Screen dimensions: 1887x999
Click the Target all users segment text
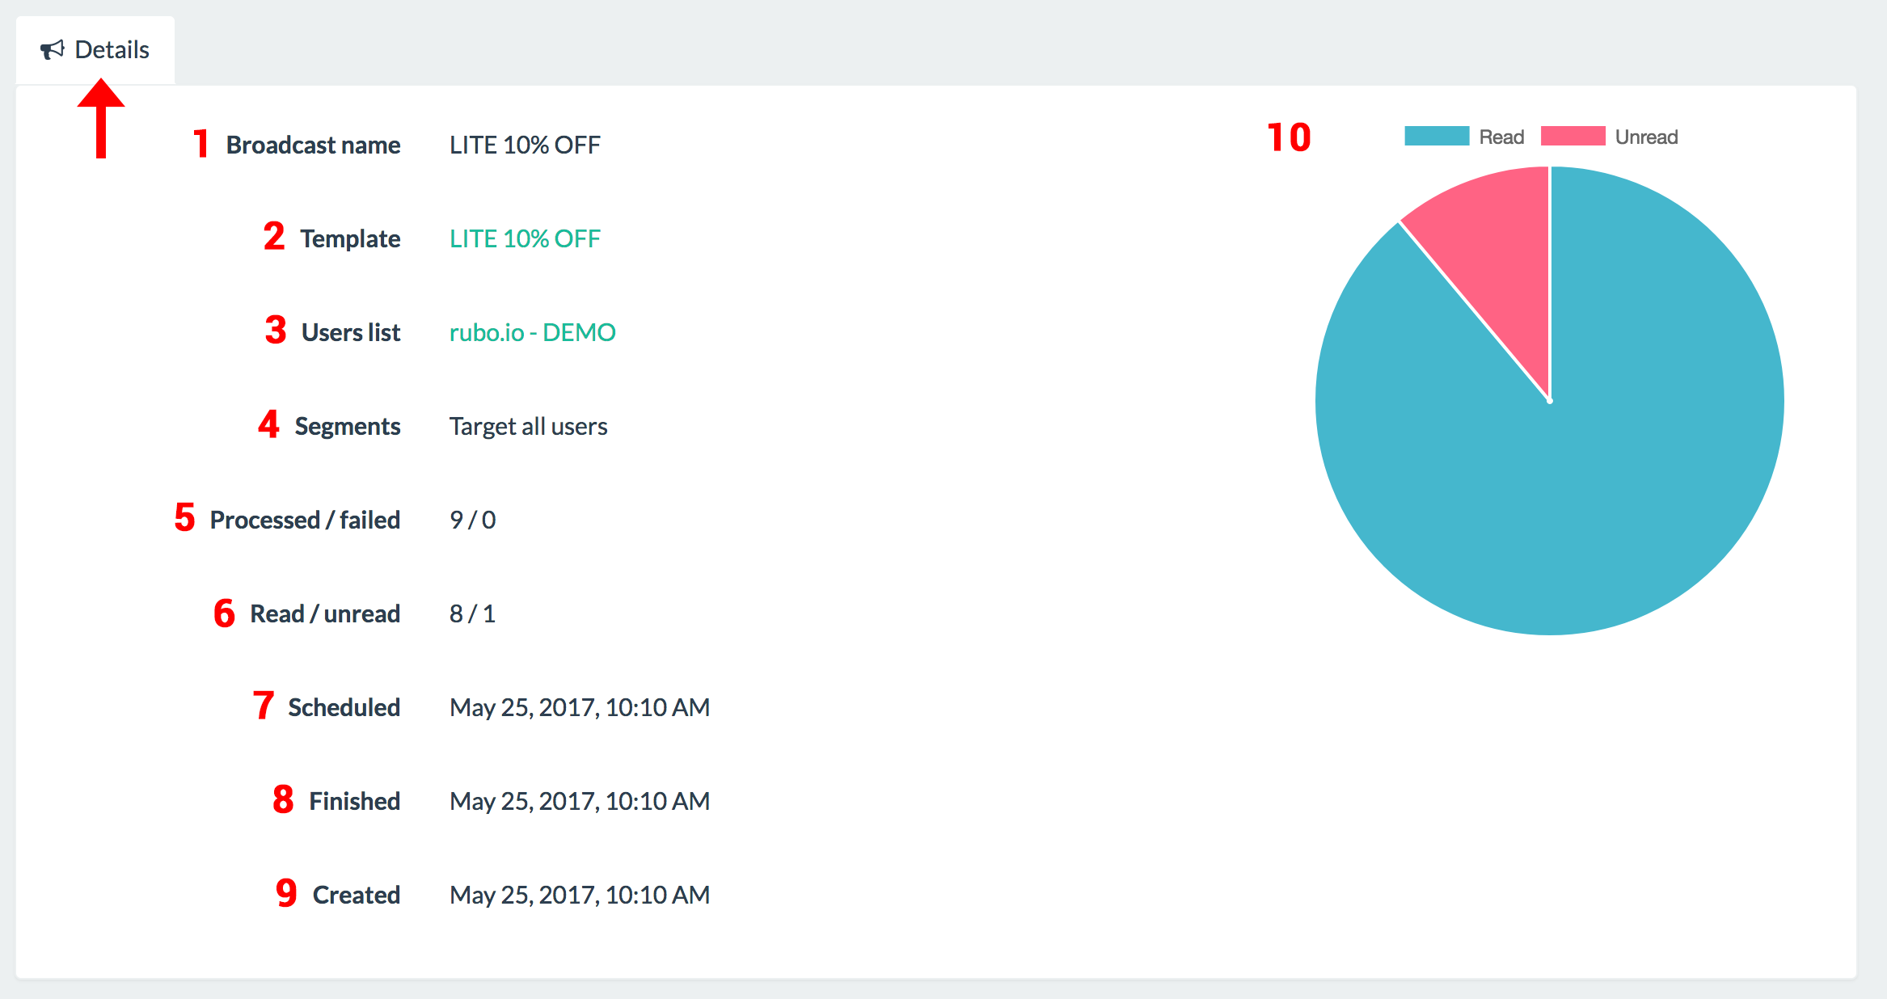click(x=528, y=426)
